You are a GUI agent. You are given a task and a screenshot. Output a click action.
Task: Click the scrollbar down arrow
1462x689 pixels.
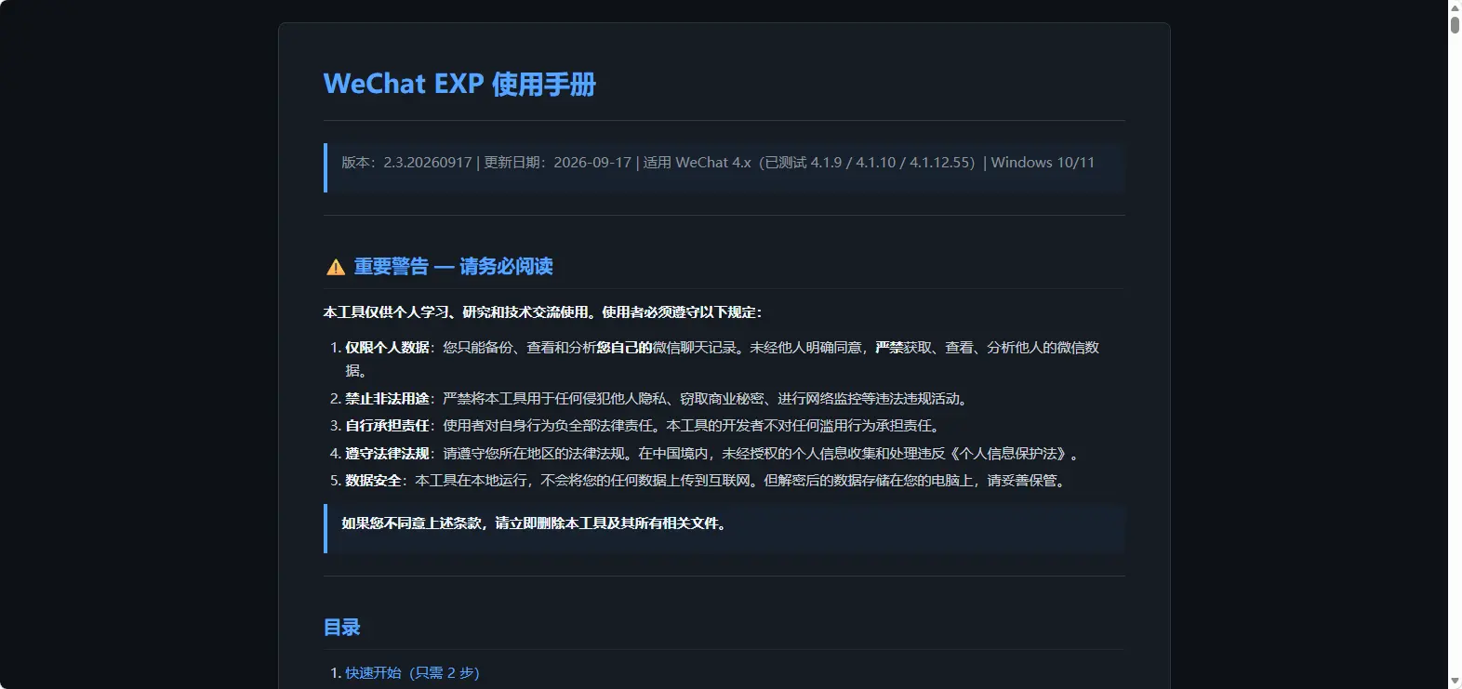[x=1455, y=682]
